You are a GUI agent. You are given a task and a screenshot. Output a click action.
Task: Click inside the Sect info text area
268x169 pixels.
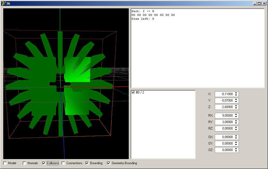coord(198,54)
